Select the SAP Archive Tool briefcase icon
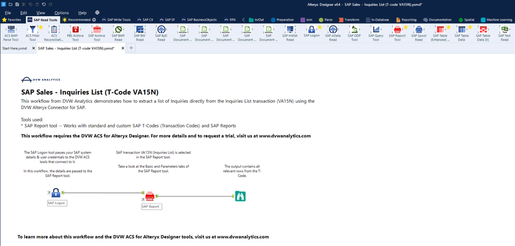The image size is (515, 246). pos(97,30)
